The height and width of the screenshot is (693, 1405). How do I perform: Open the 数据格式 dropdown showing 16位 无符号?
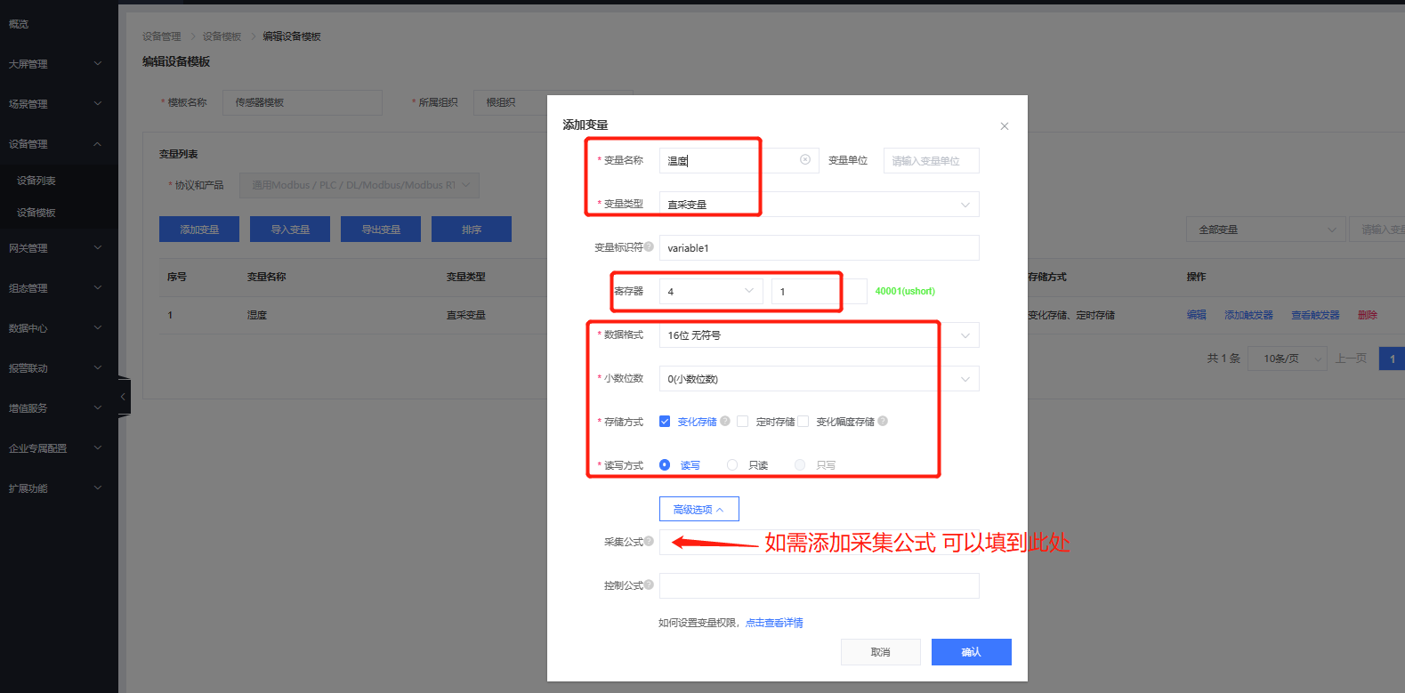(819, 335)
